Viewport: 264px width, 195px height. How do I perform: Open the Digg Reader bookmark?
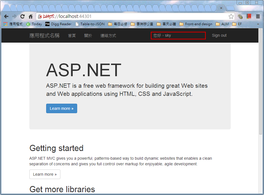tap(58, 24)
